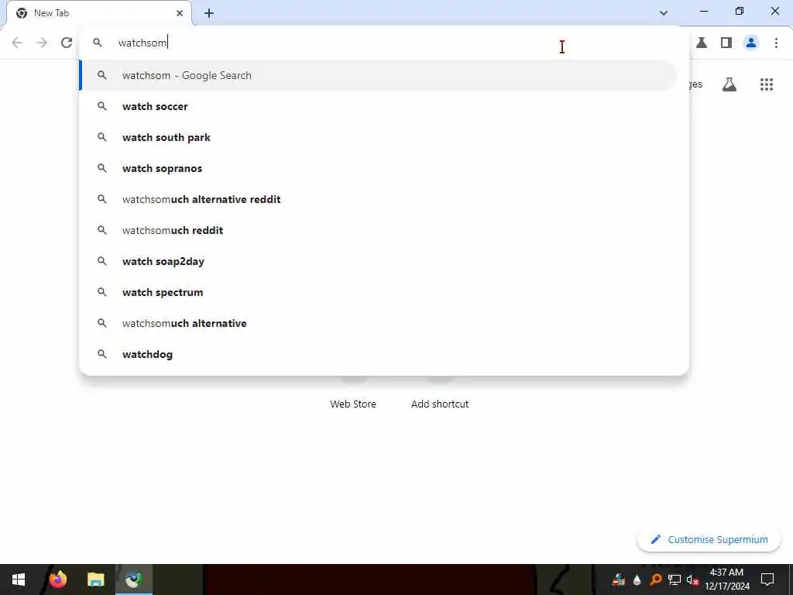793x595 pixels.
Task: Click the water drop tray icon
Action: [637, 580]
